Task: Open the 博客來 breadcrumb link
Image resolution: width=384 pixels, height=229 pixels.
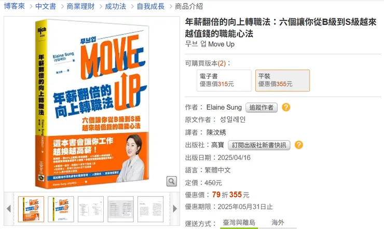Action: pos(15,6)
